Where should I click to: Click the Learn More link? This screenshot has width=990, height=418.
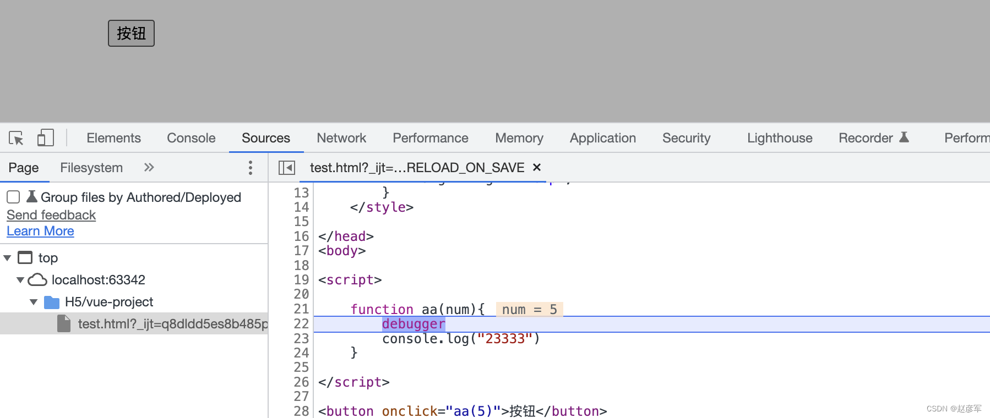coord(40,231)
